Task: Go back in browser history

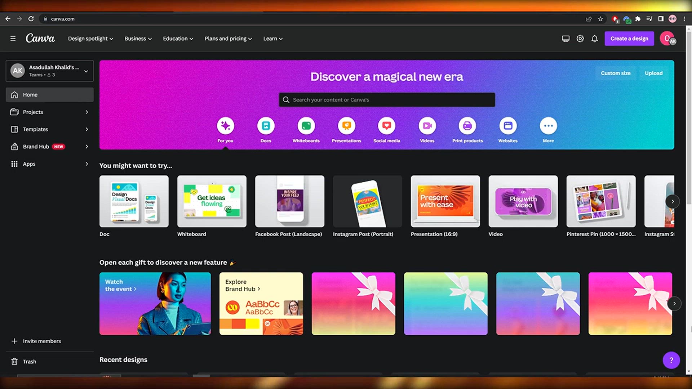Action: [x=8, y=19]
